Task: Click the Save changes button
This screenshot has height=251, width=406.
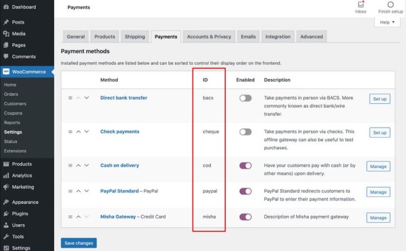Action: pos(79,243)
